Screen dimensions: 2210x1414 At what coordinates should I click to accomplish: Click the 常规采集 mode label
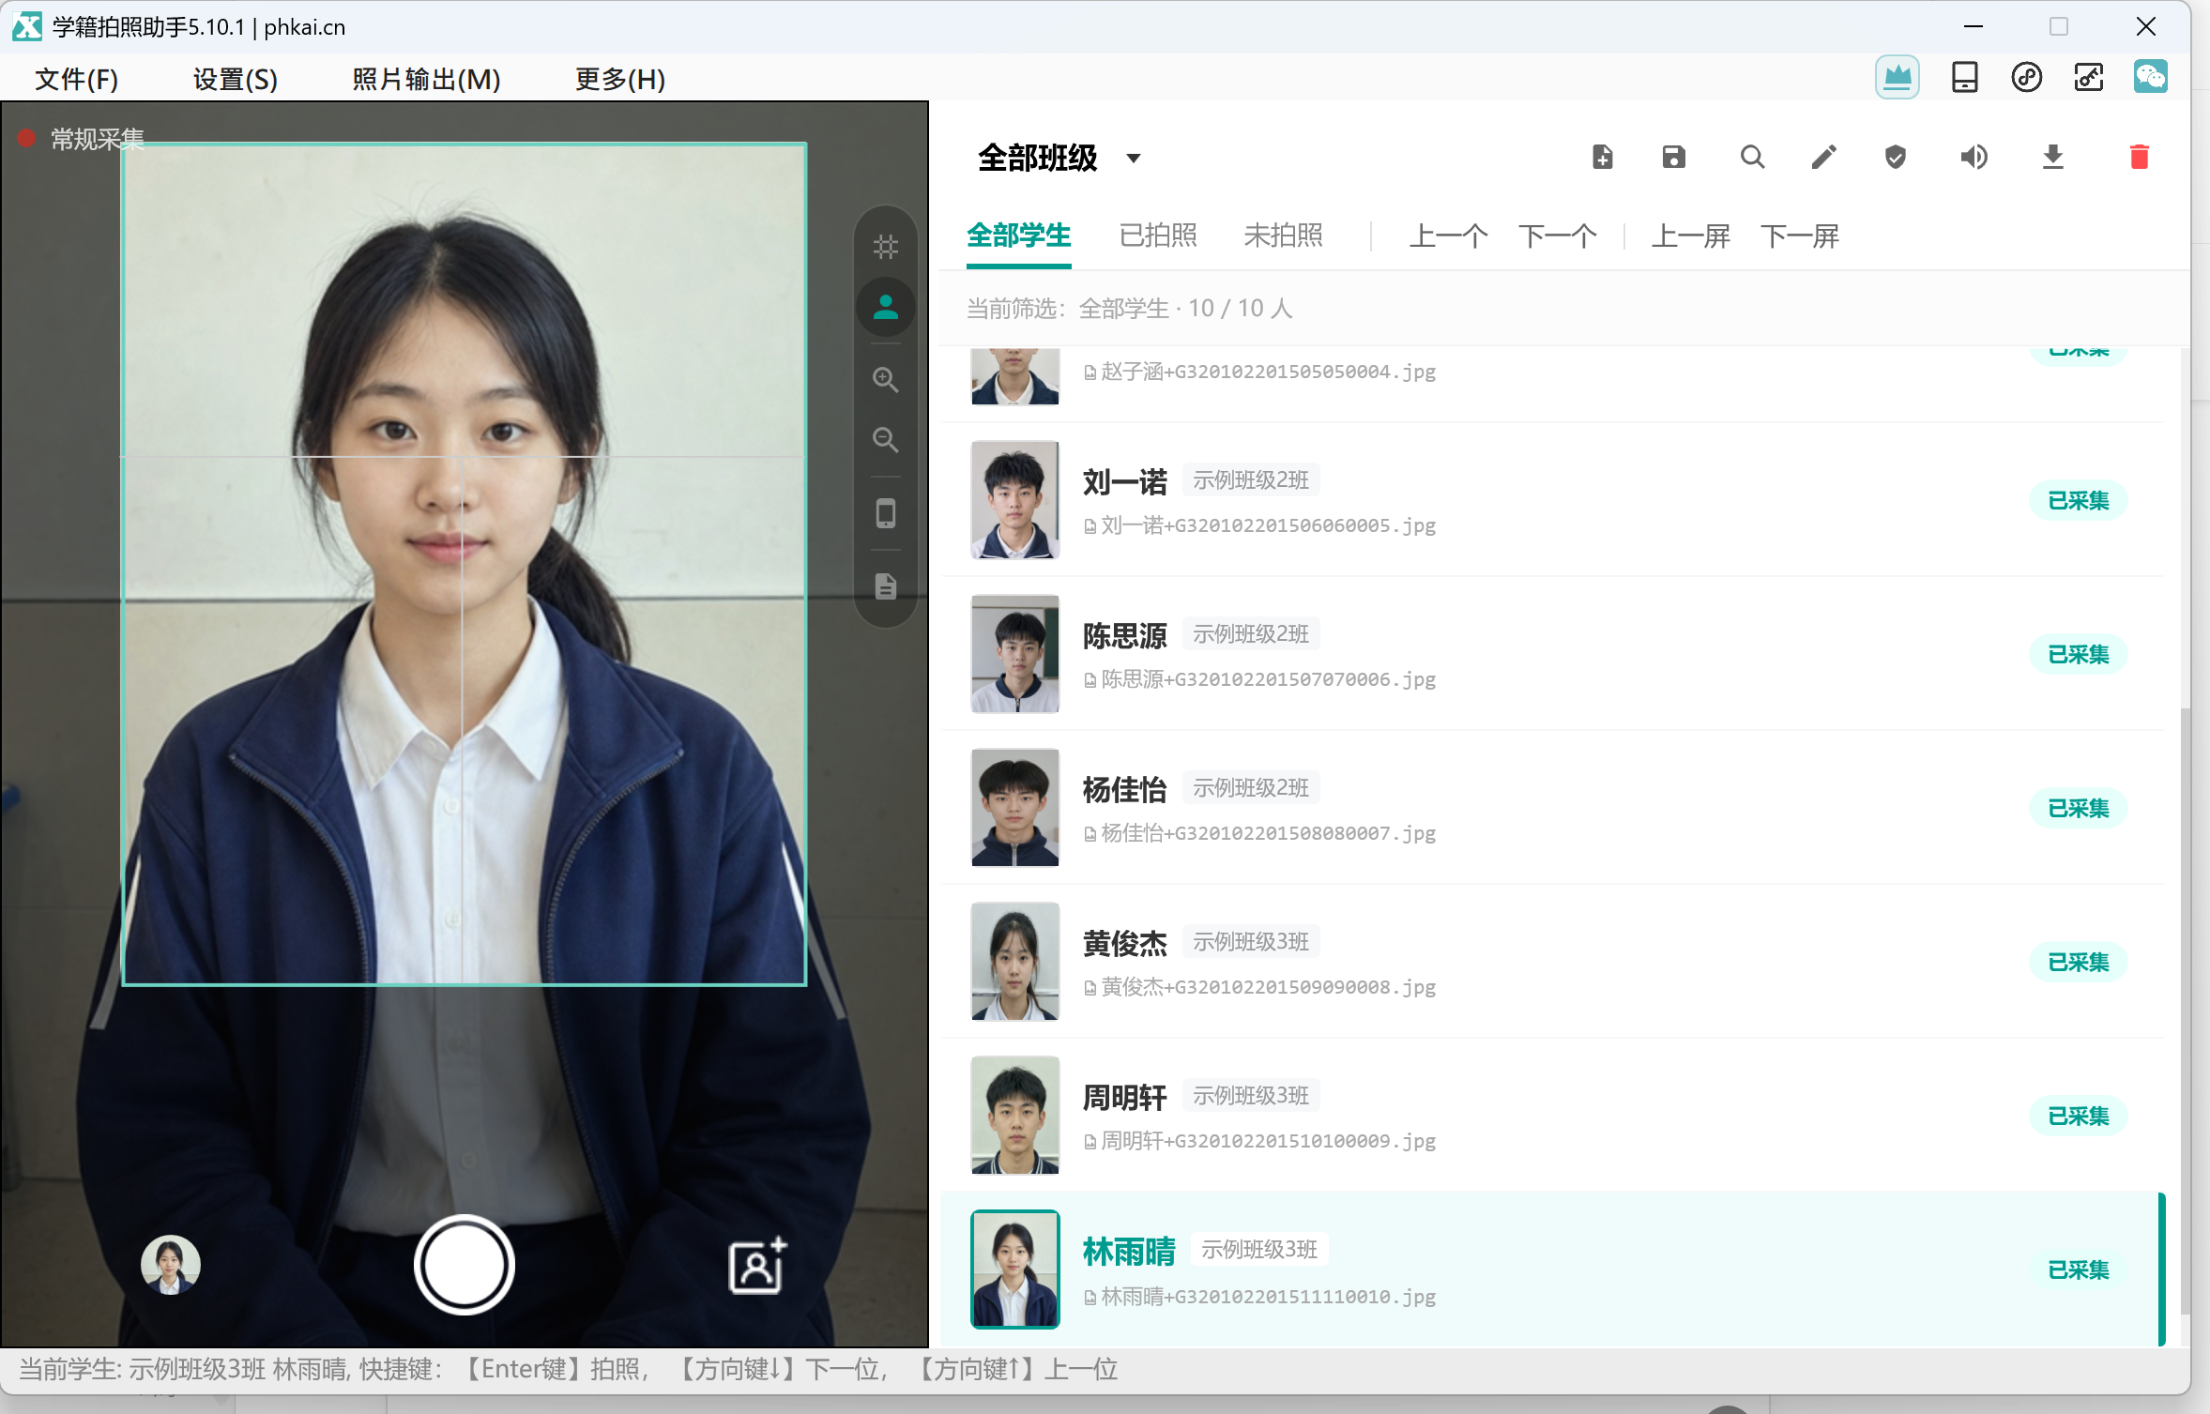tap(98, 140)
